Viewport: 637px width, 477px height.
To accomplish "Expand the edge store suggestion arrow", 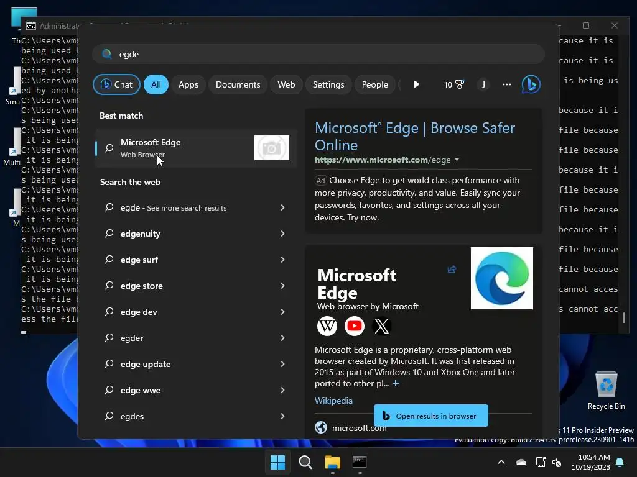I will (x=283, y=286).
